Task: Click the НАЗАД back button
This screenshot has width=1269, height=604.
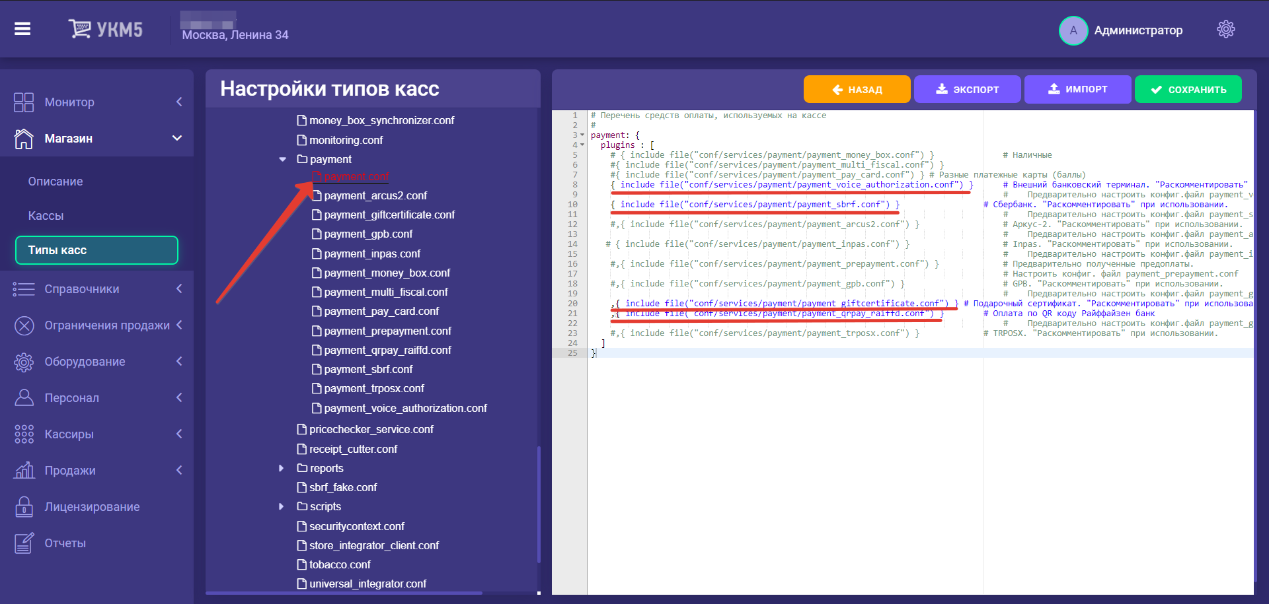Action: tap(857, 89)
